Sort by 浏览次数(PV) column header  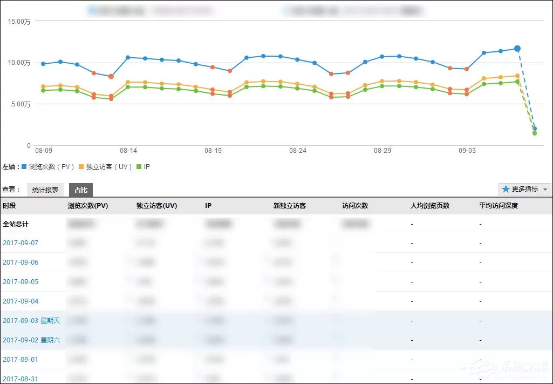coord(88,206)
